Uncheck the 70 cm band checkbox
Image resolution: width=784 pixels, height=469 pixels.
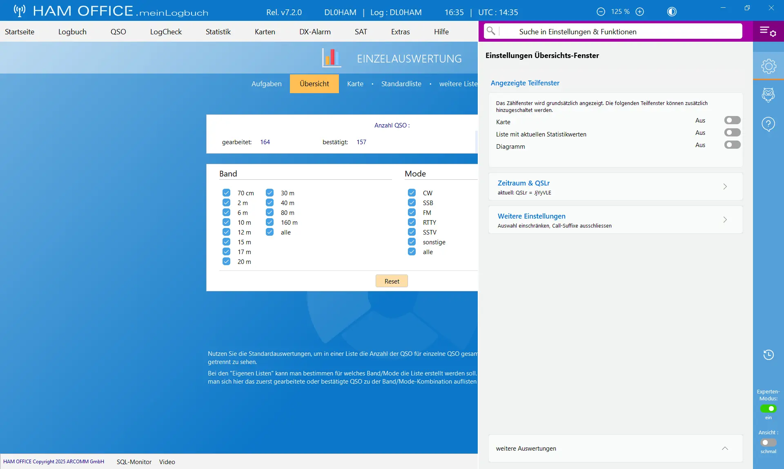pyautogui.click(x=226, y=193)
